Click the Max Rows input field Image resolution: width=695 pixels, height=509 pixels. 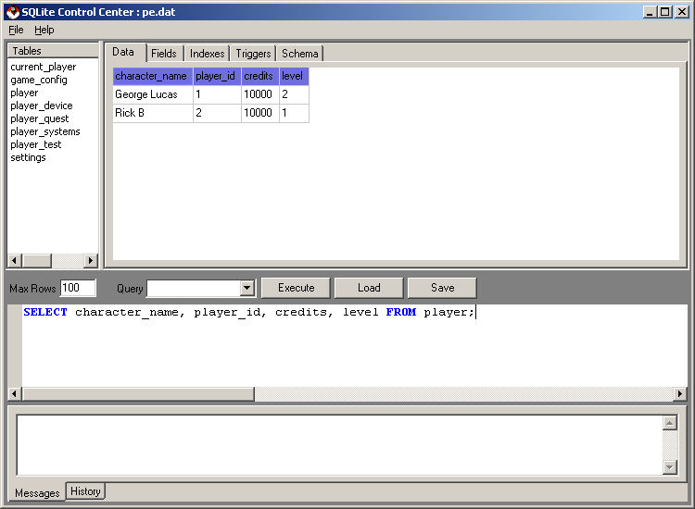78,289
